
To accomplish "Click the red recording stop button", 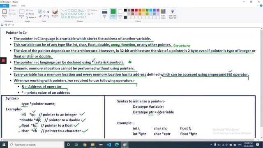I will coord(3,60).
